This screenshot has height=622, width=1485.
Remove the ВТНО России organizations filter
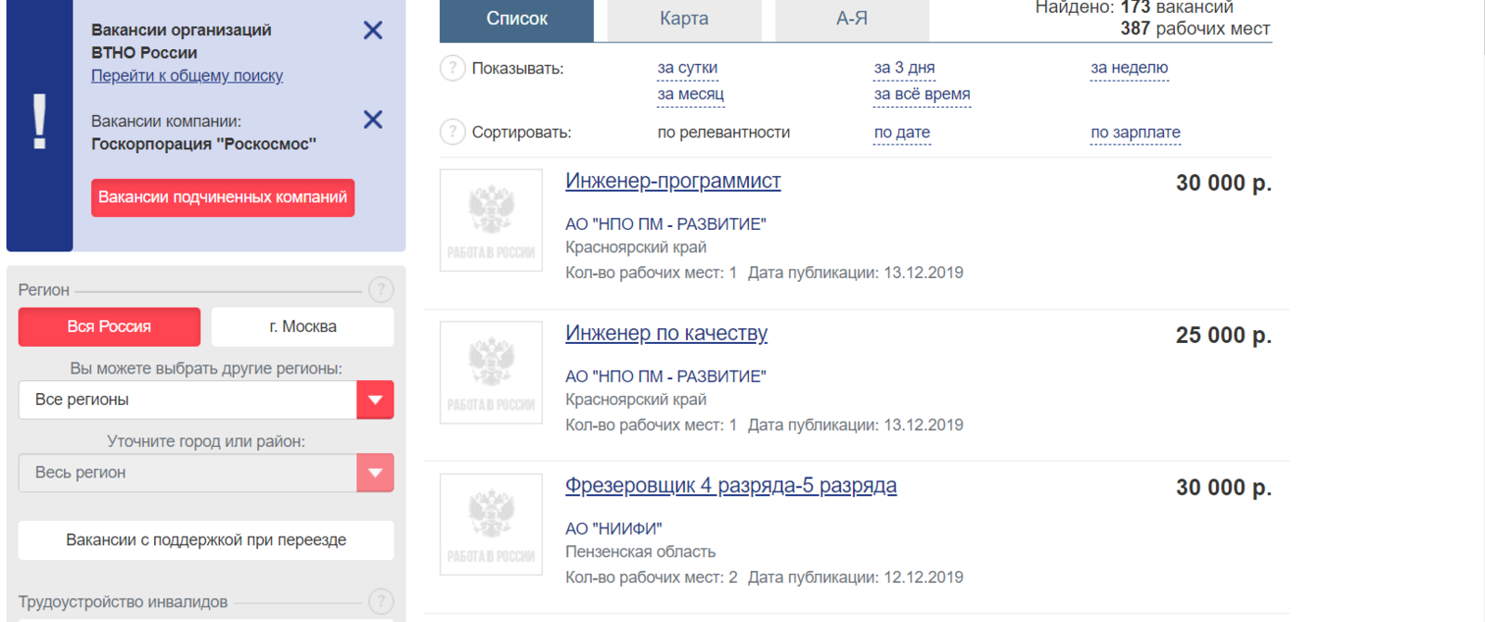click(373, 31)
